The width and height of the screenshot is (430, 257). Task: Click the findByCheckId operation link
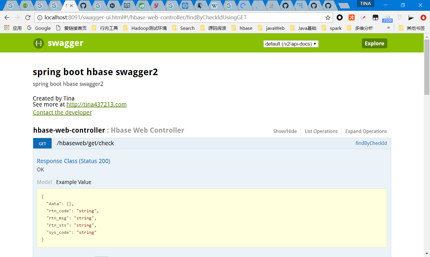click(x=371, y=143)
